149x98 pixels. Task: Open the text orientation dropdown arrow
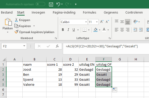click(x=139, y=22)
